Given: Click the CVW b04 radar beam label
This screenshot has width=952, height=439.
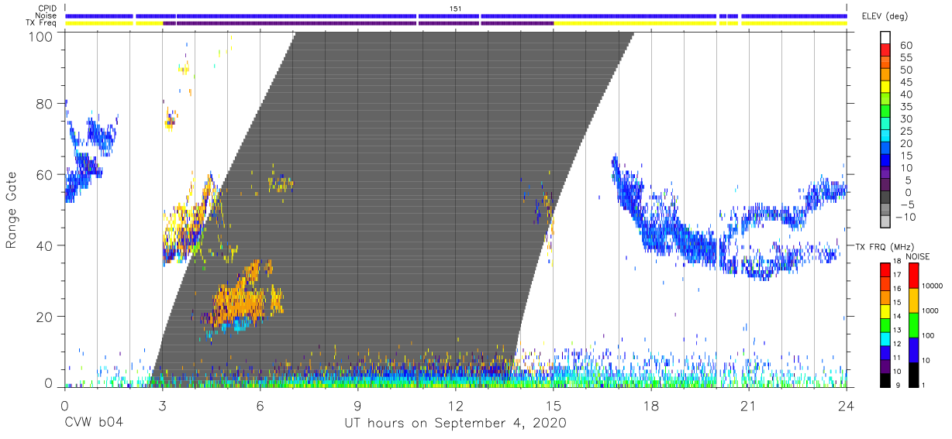Looking at the screenshot, I should tap(94, 423).
